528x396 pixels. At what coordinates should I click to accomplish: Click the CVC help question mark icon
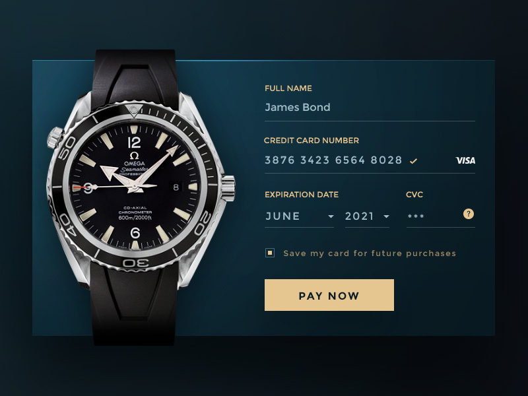[x=469, y=214]
